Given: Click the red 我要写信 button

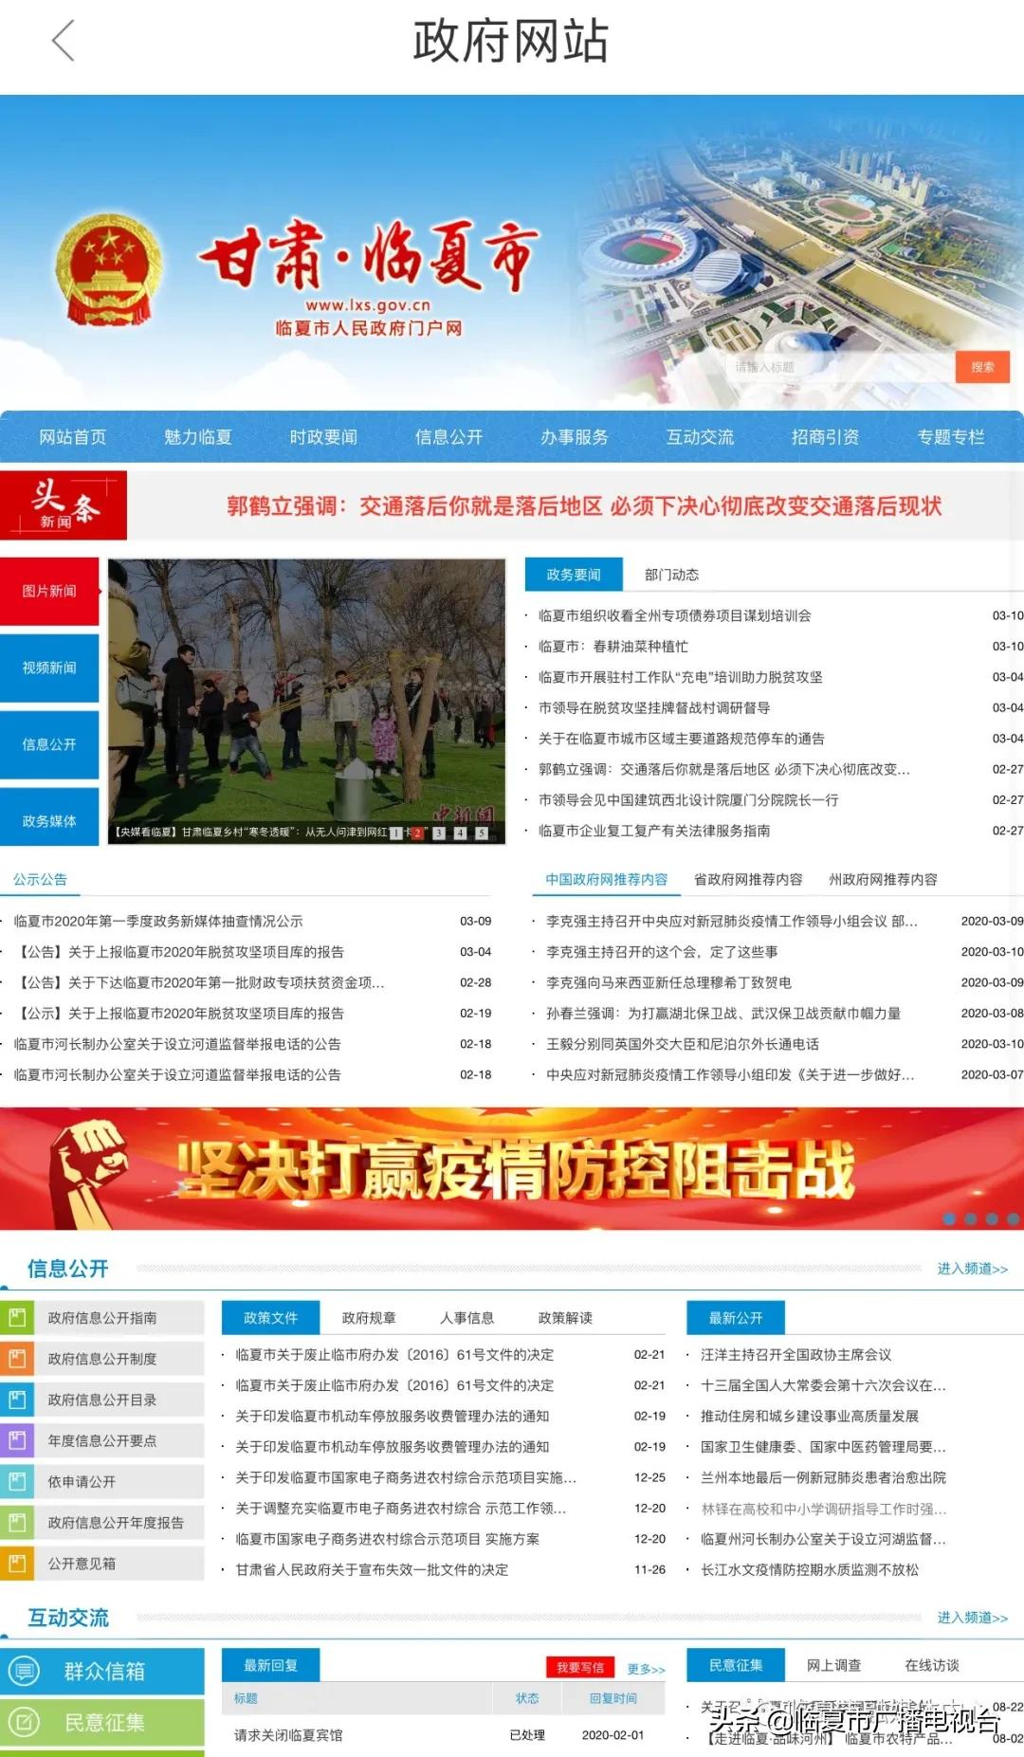Looking at the screenshot, I should [580, 1667].
